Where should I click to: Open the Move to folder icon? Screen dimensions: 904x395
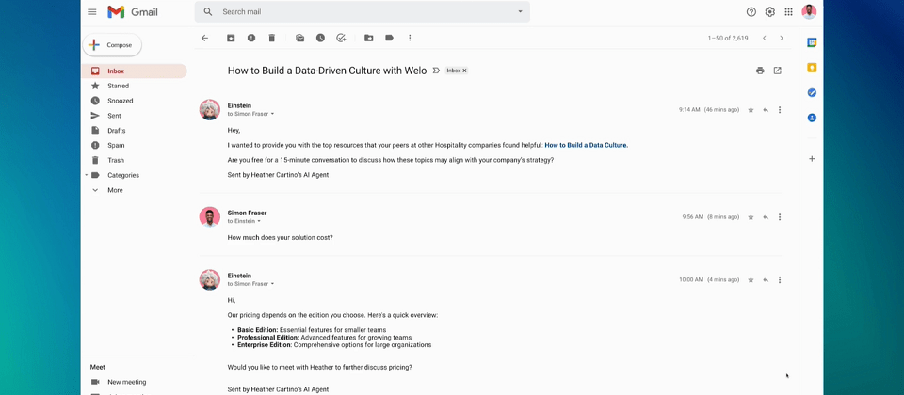tap(369, 38)
